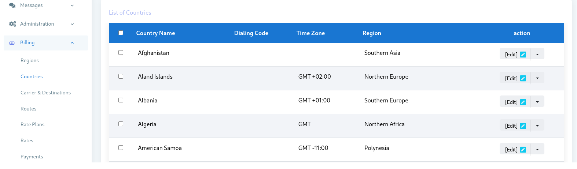Expand the Messages menu chevron
This screenshot has height=169, width=577.
coord(72,5)
